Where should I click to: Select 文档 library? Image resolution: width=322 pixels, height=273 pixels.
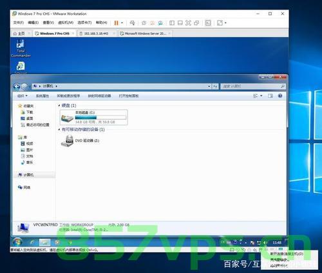click(27, 156)
